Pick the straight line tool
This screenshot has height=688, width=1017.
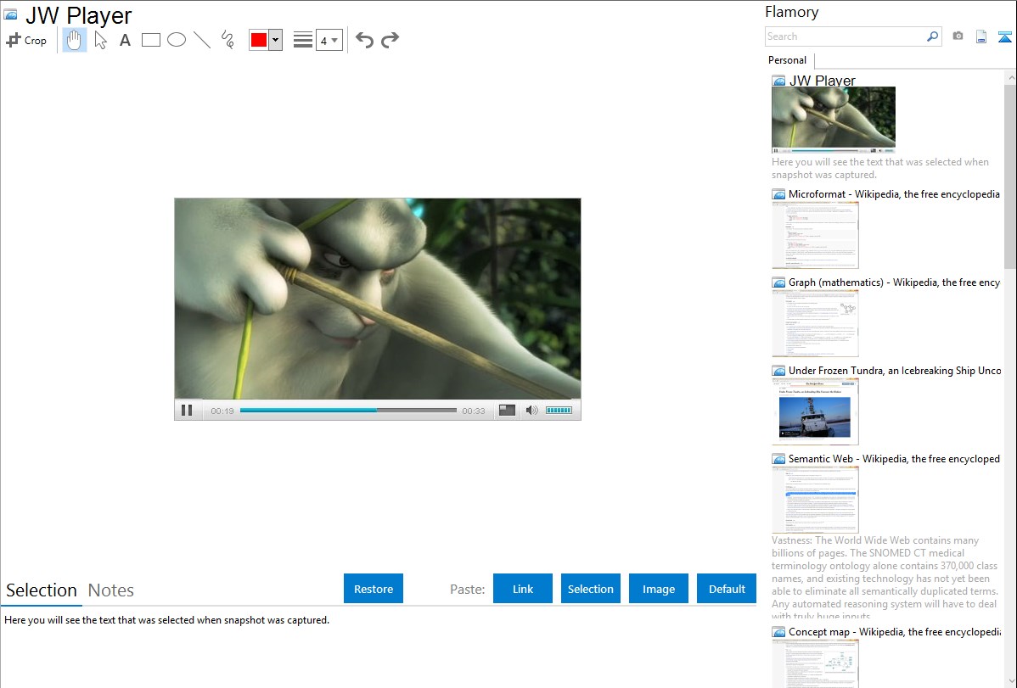pos(202,40)
